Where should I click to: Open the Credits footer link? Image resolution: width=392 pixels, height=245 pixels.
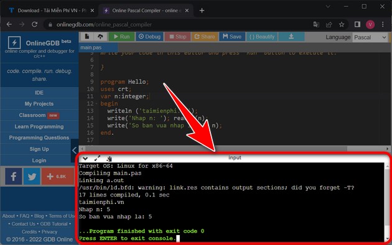tap(29, 232)
